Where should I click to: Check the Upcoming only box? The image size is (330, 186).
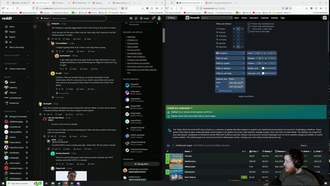[x=217, y=91]
